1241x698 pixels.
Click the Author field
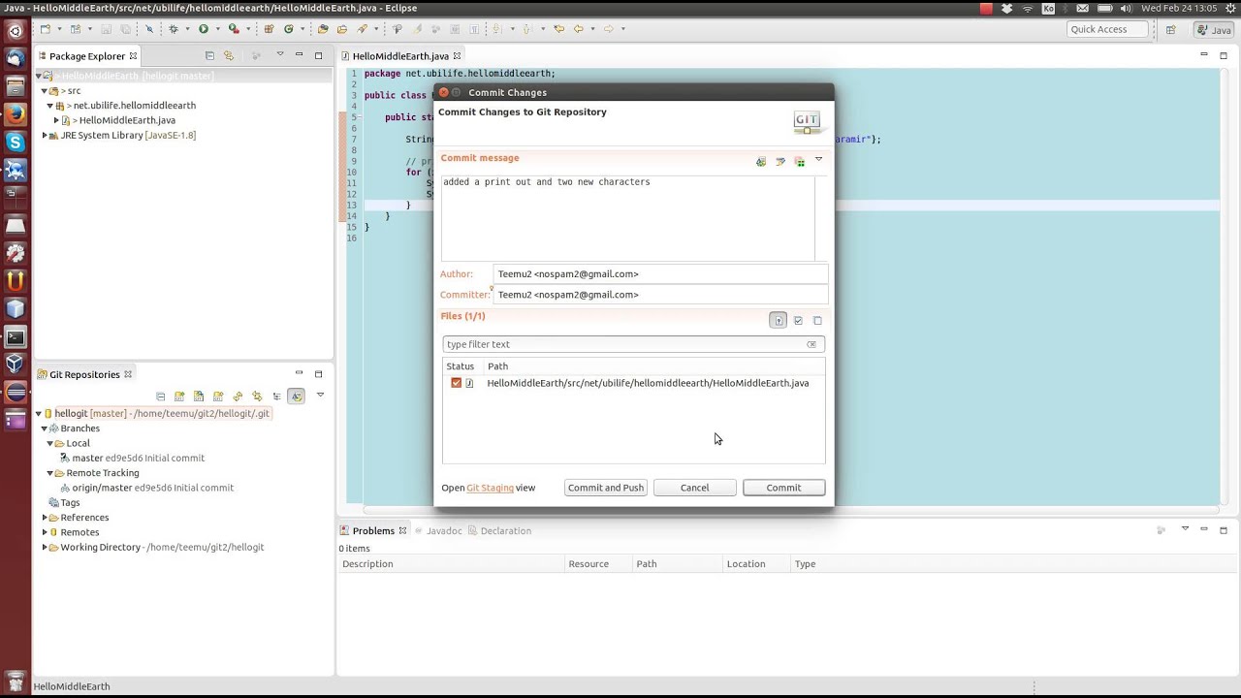point(660,274)
